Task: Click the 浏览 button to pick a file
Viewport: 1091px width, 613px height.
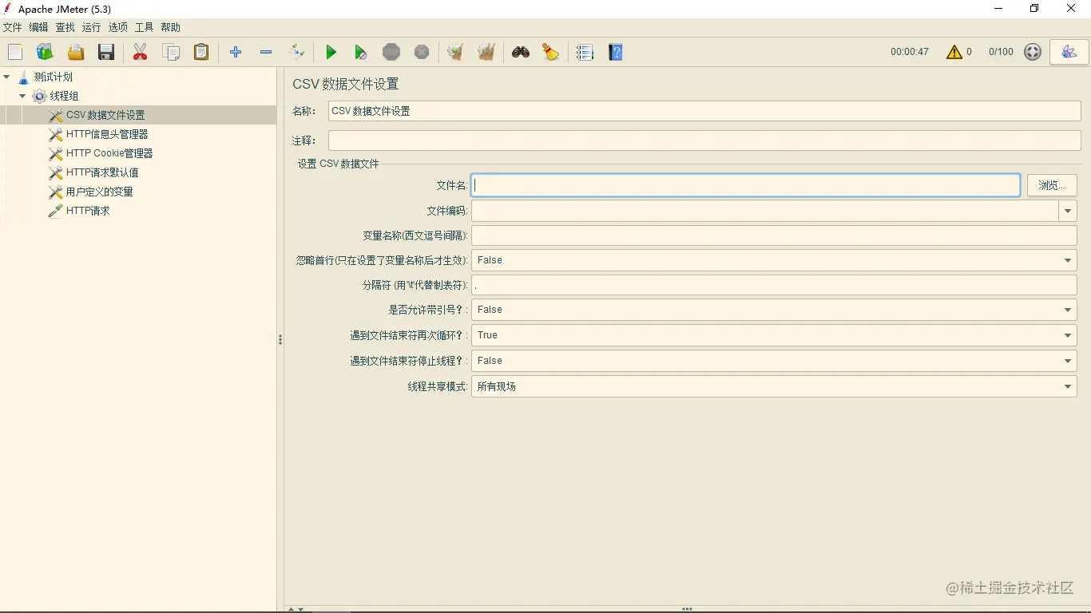Action: pos(1052,185)
